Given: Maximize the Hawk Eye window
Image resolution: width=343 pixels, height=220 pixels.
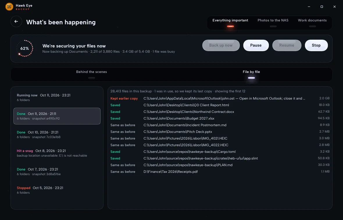Looking at the screenshot, I should coord(321,7).
